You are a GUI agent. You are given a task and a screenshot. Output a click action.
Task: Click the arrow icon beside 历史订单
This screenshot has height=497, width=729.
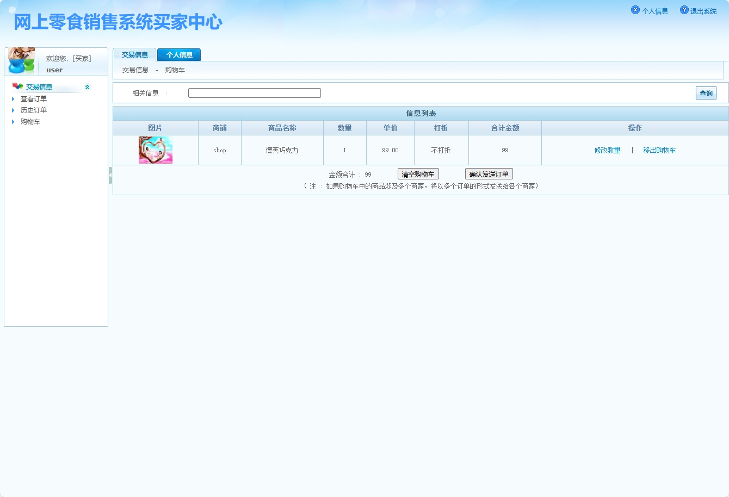[13, 110]
